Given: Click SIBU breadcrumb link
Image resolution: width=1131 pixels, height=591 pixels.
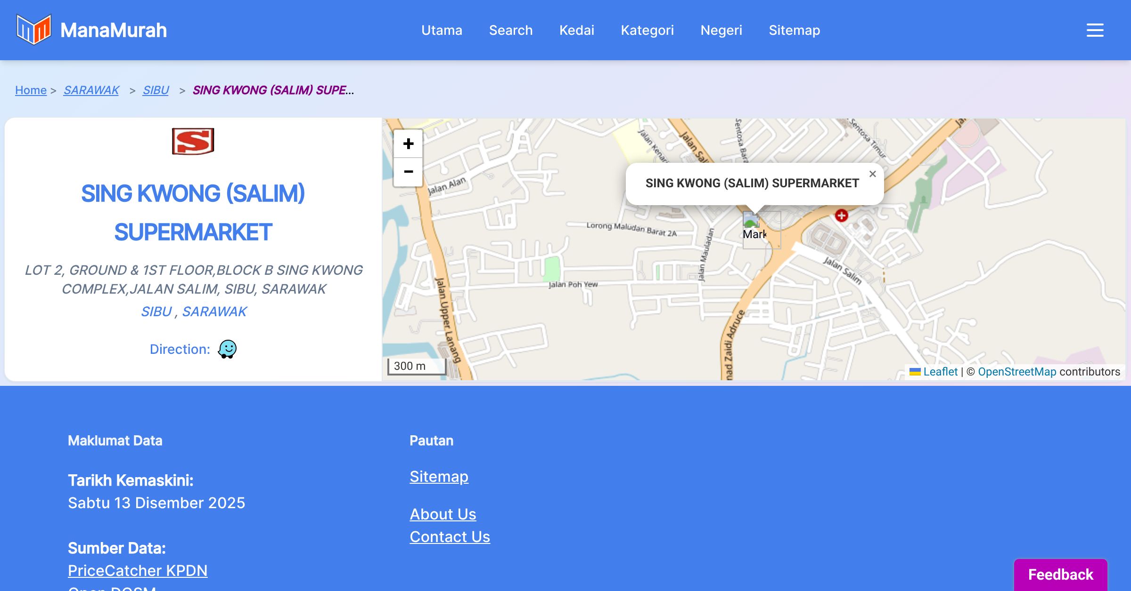Looking at the screenshot, I should tap(156, 90).
